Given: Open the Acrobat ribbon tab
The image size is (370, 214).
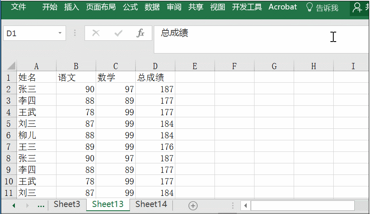Looking at the screenshot, I should pyautogui.click(x=283, y=7).
